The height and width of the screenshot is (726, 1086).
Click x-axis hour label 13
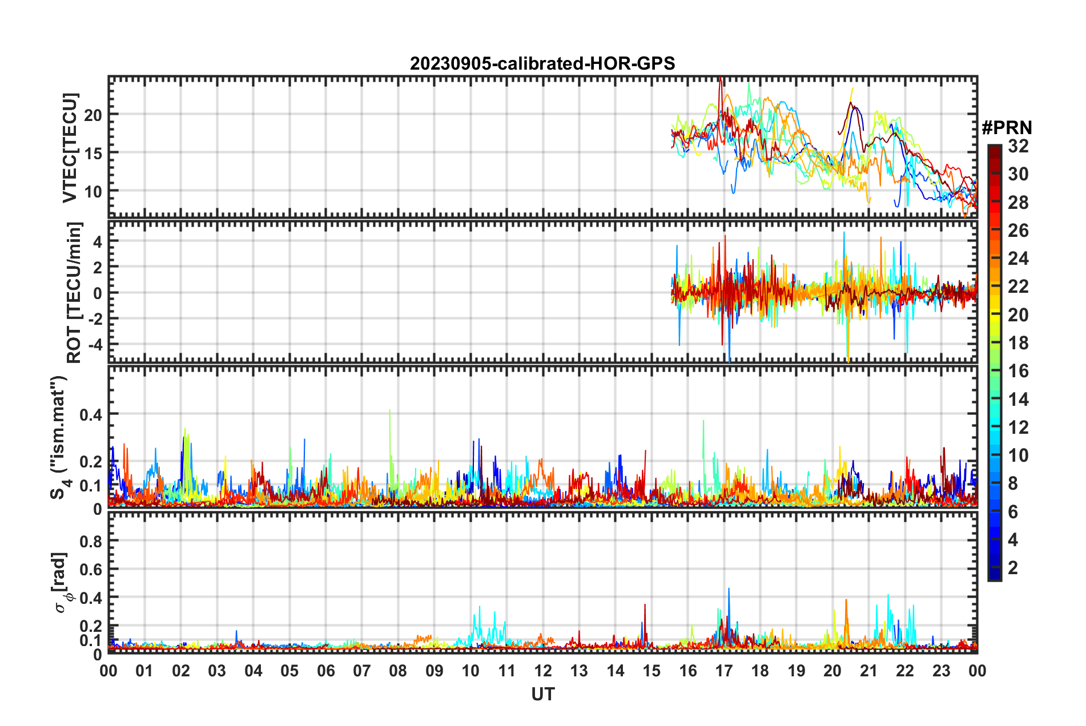pos(579,671)
